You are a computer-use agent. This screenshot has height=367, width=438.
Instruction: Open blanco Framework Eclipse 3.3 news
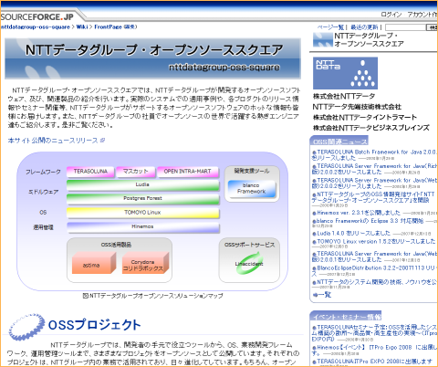tap(370, 221)
